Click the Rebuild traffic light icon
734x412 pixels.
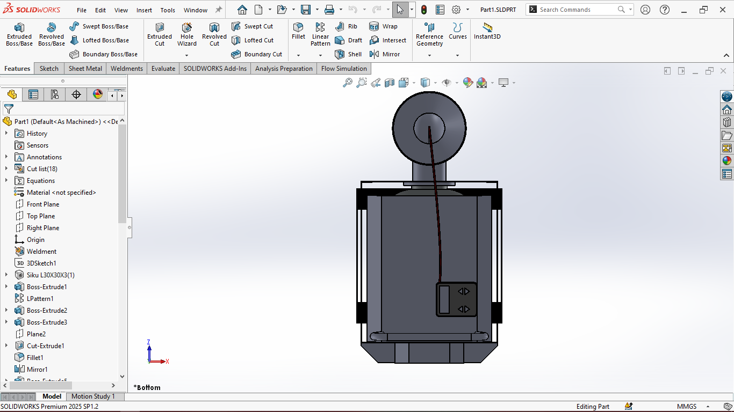[x=424, y=10]
